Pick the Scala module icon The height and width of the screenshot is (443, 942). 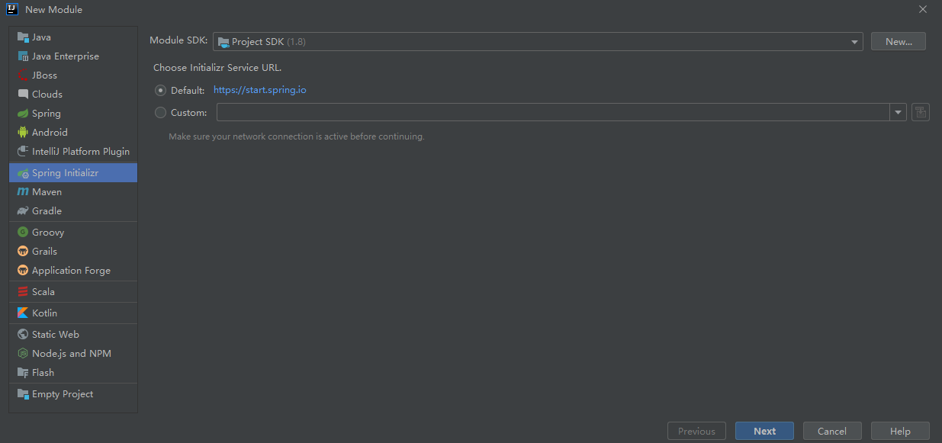(23, 291)
